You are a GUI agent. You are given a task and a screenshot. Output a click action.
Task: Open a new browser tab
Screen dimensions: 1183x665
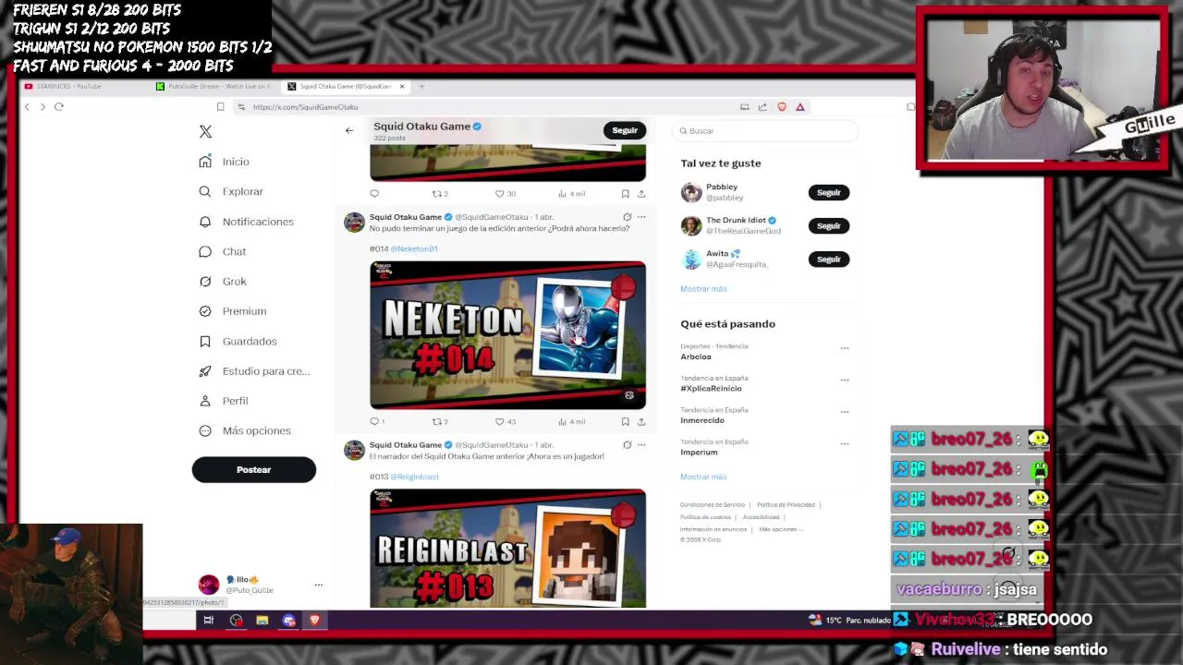pos(421,86)
